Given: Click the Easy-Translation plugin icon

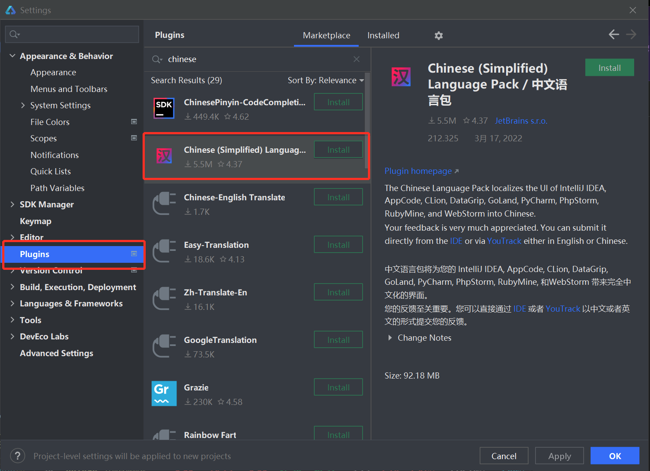Looking at the screenshot, I should point(164,251).
